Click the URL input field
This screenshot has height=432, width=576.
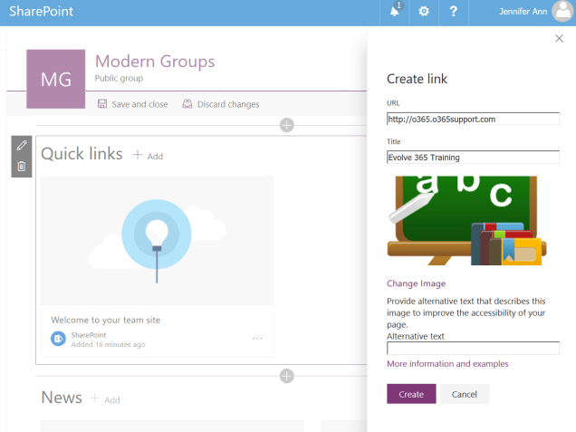pyautogui.click(x=473, y=119)
